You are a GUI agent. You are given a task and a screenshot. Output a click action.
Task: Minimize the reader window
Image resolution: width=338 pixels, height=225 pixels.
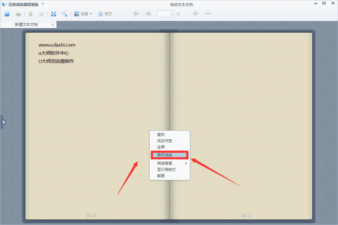[316, 3]
